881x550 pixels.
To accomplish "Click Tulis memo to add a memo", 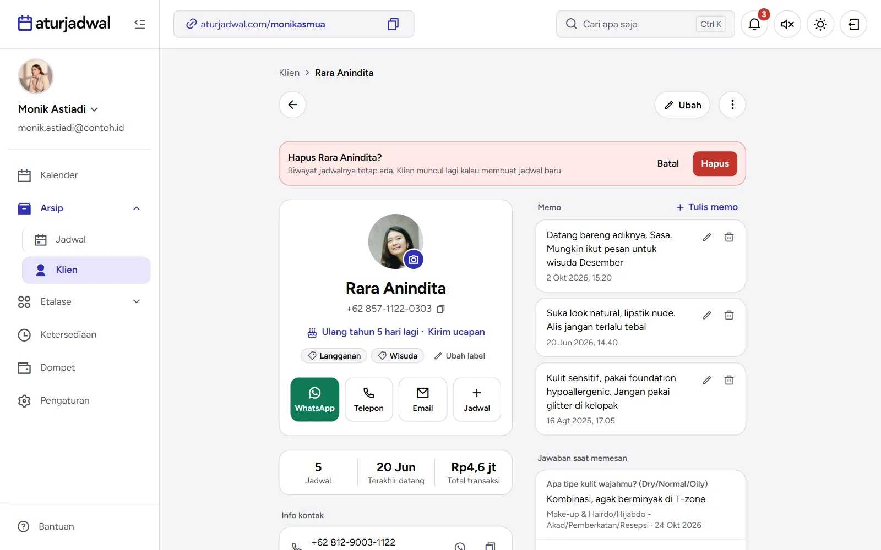I will point(707,207).
